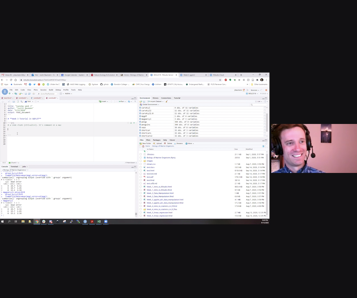357x298 pixels.
Task: Switch to the History tab
Action: click(156, 98)
